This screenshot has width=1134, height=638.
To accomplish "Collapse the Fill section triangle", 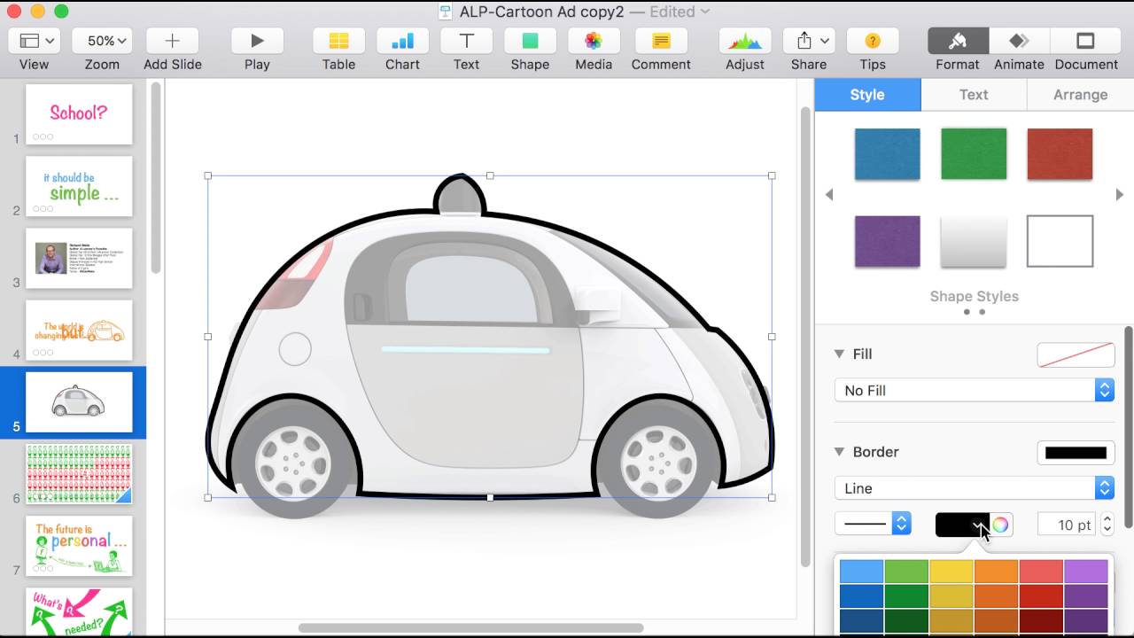I will click(x=839, y=354).
